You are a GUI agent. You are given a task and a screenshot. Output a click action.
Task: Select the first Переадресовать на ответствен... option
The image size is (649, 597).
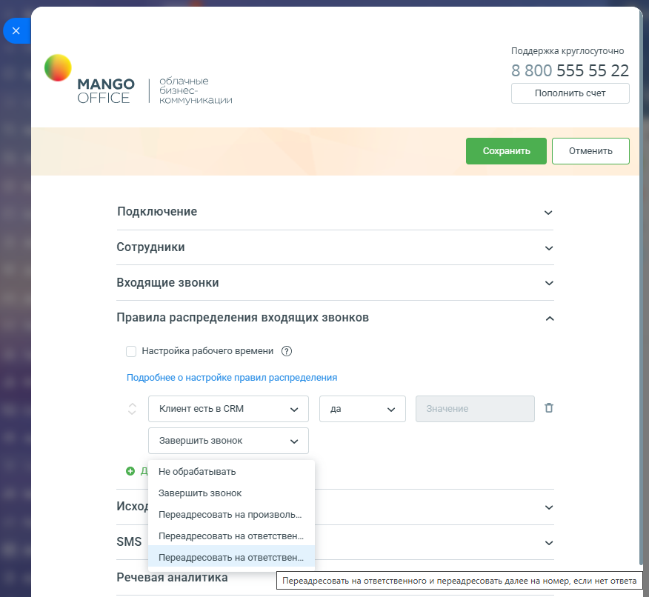[x=231, y=536]
